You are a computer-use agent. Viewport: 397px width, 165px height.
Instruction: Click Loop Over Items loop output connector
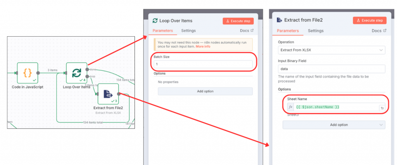[87, 76]
